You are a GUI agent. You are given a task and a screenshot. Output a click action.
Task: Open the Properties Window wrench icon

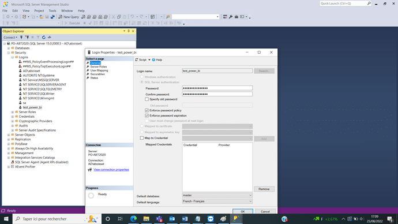[x=231, y=17]
